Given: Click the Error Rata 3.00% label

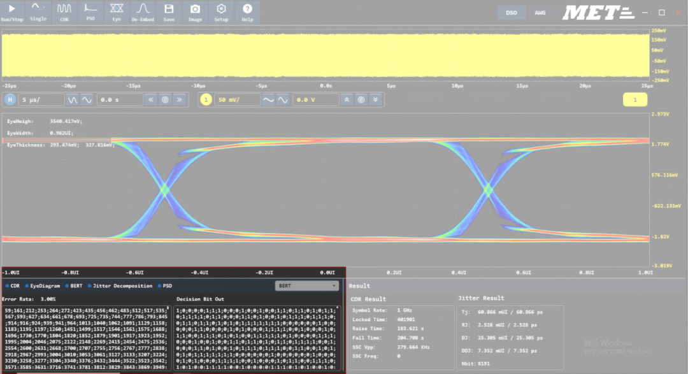Looking at the screenshot, I should click(29, 299).
